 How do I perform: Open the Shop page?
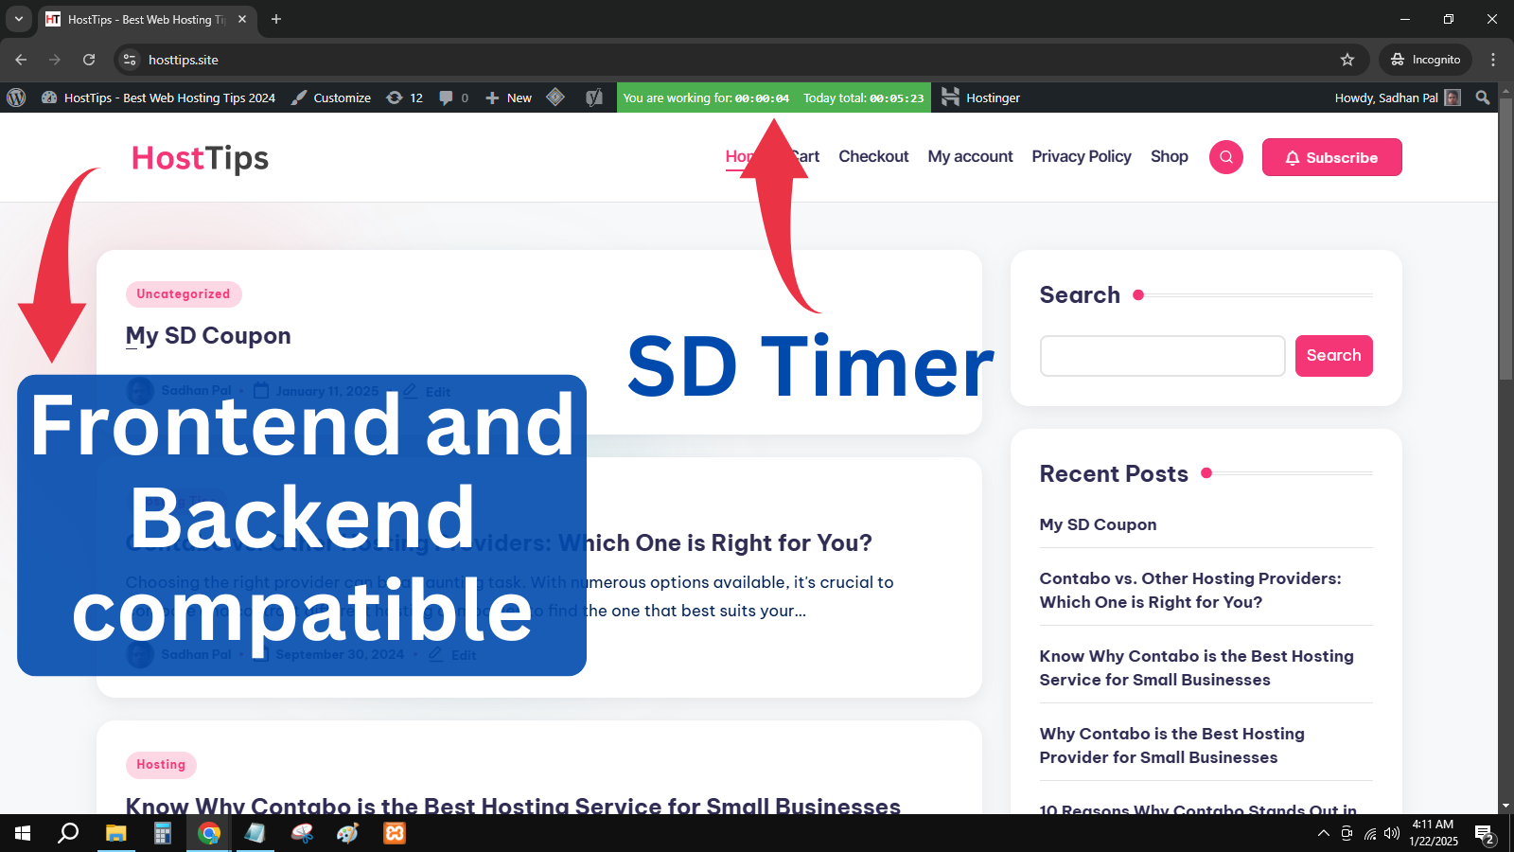[1170, 156]
